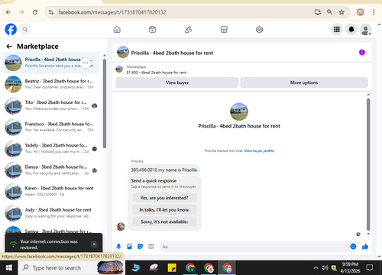This screenshot has width=382, height=275.
Task: Attach a photo to the message
Action: click(x=129, y=246)
